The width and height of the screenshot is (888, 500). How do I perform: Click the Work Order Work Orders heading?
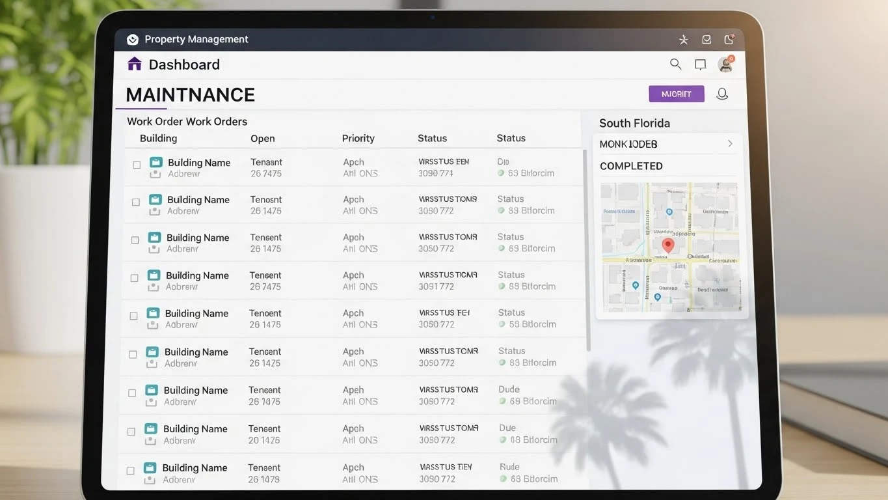click(187, 121)
